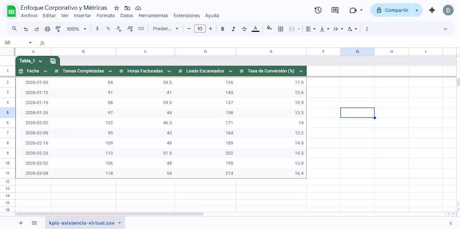Check the cloud save status icon
The height and width of the screenshot is (229, 460).
(138, 8)
